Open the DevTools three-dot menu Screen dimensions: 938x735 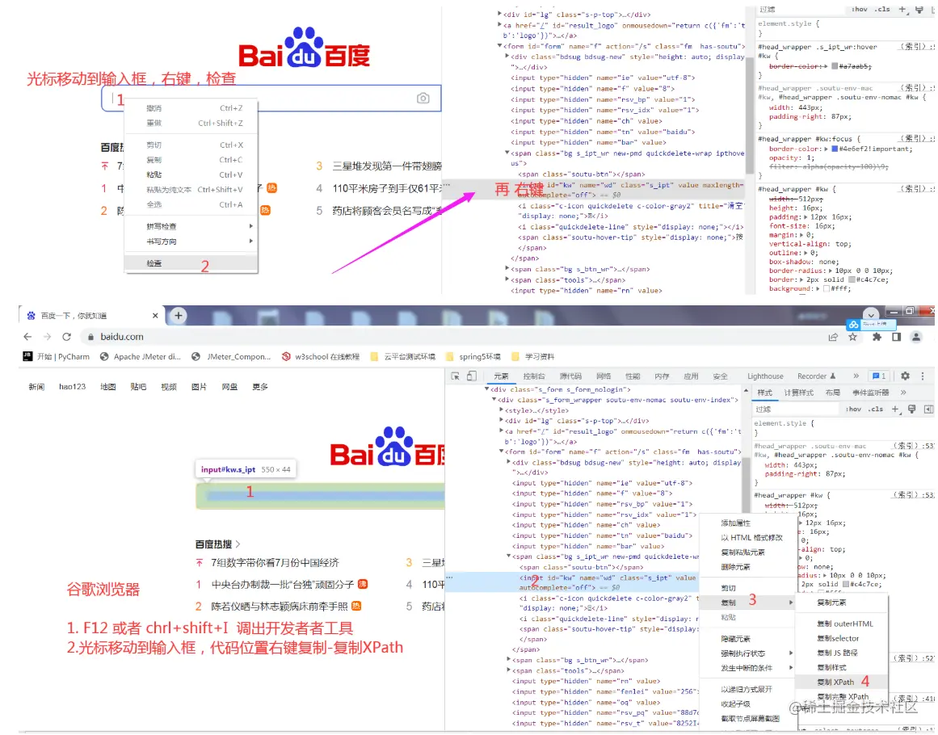[923, 376]
